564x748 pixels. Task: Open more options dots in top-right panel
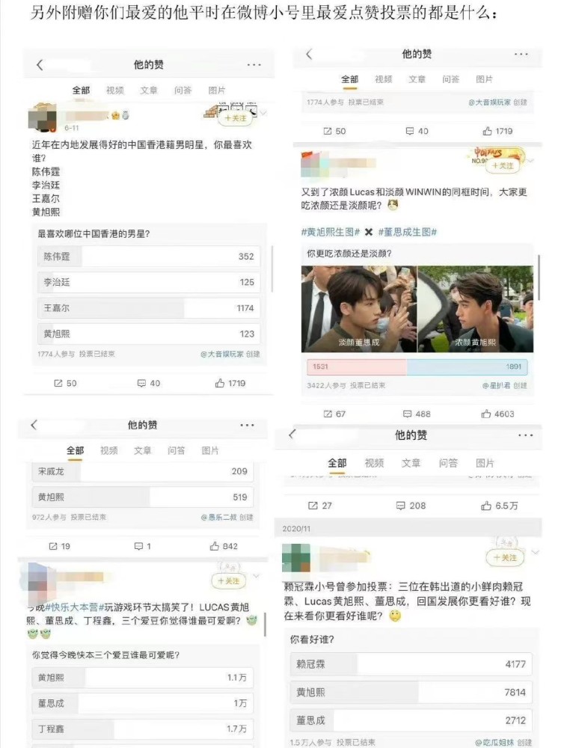[521, 55]
